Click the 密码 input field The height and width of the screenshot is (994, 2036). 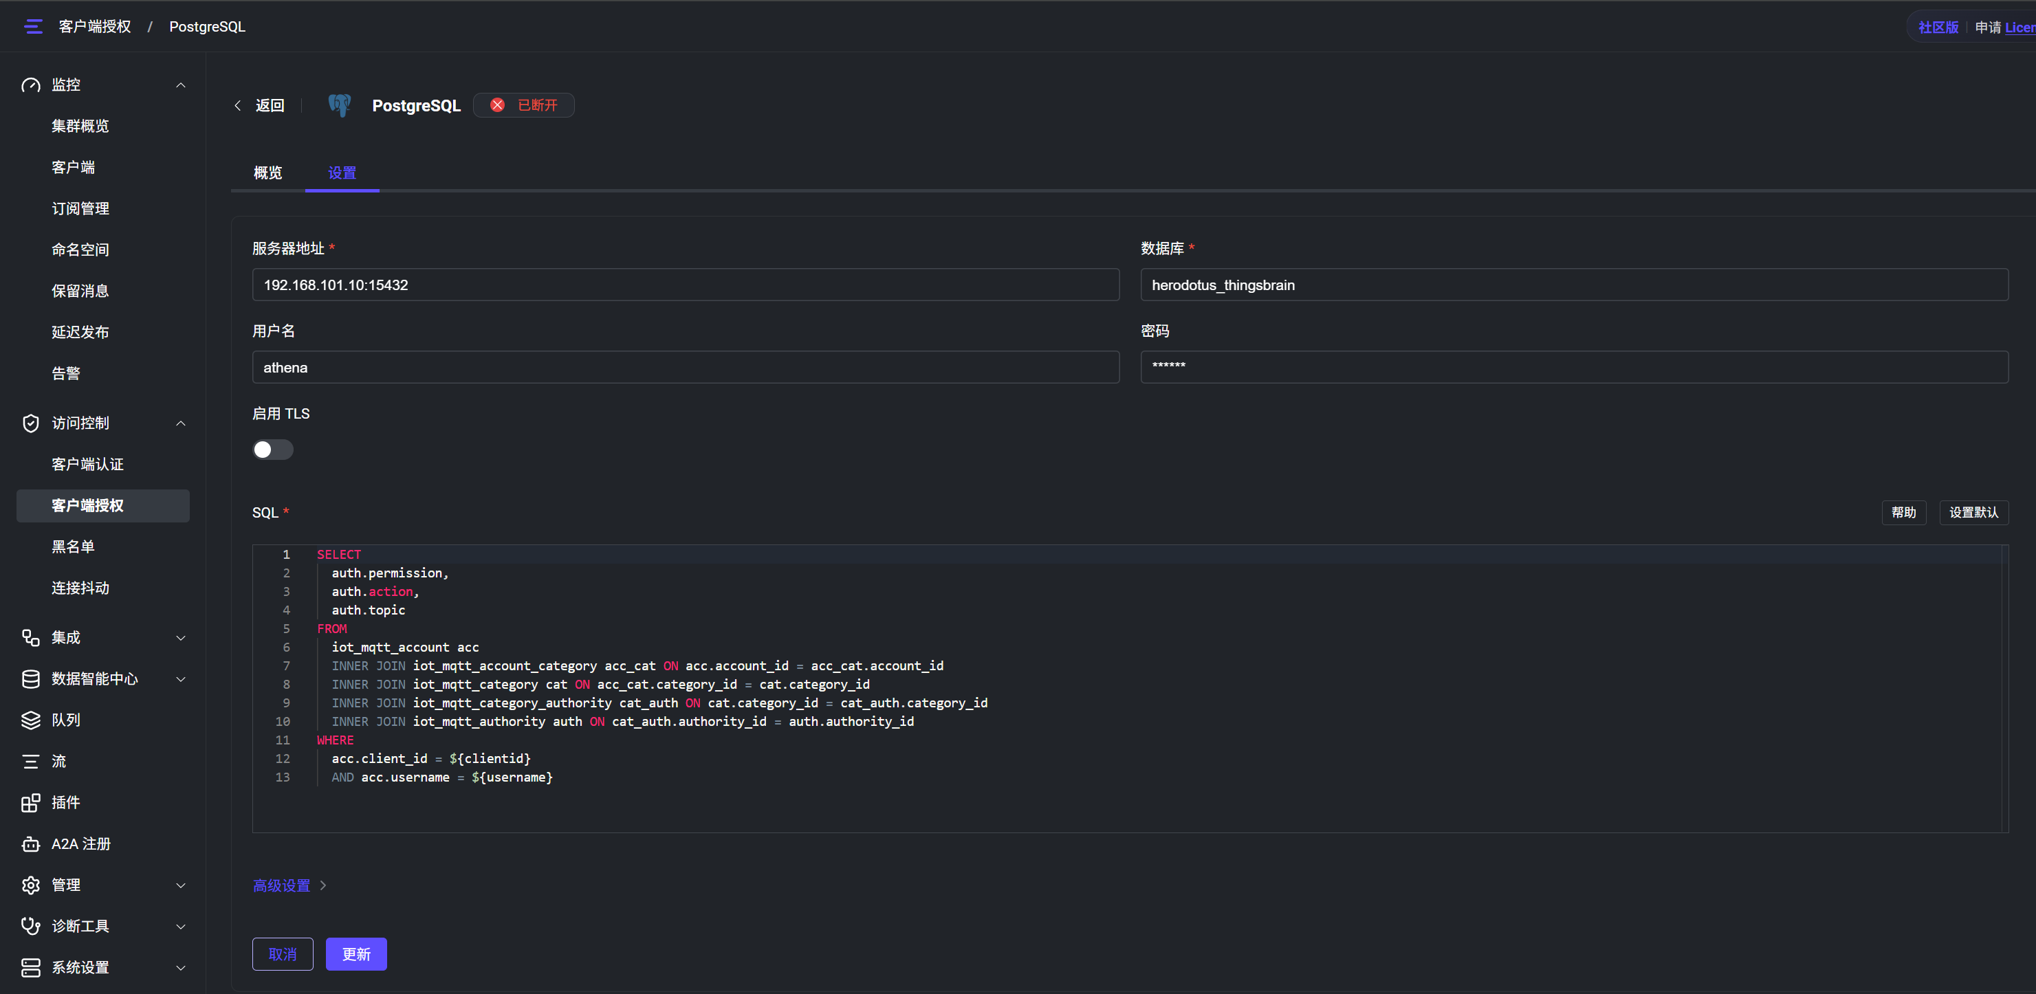coord(1575,367)
